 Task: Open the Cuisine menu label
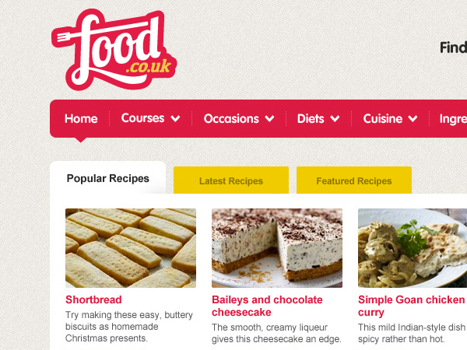pyautogui.click(x=383, y=118)
